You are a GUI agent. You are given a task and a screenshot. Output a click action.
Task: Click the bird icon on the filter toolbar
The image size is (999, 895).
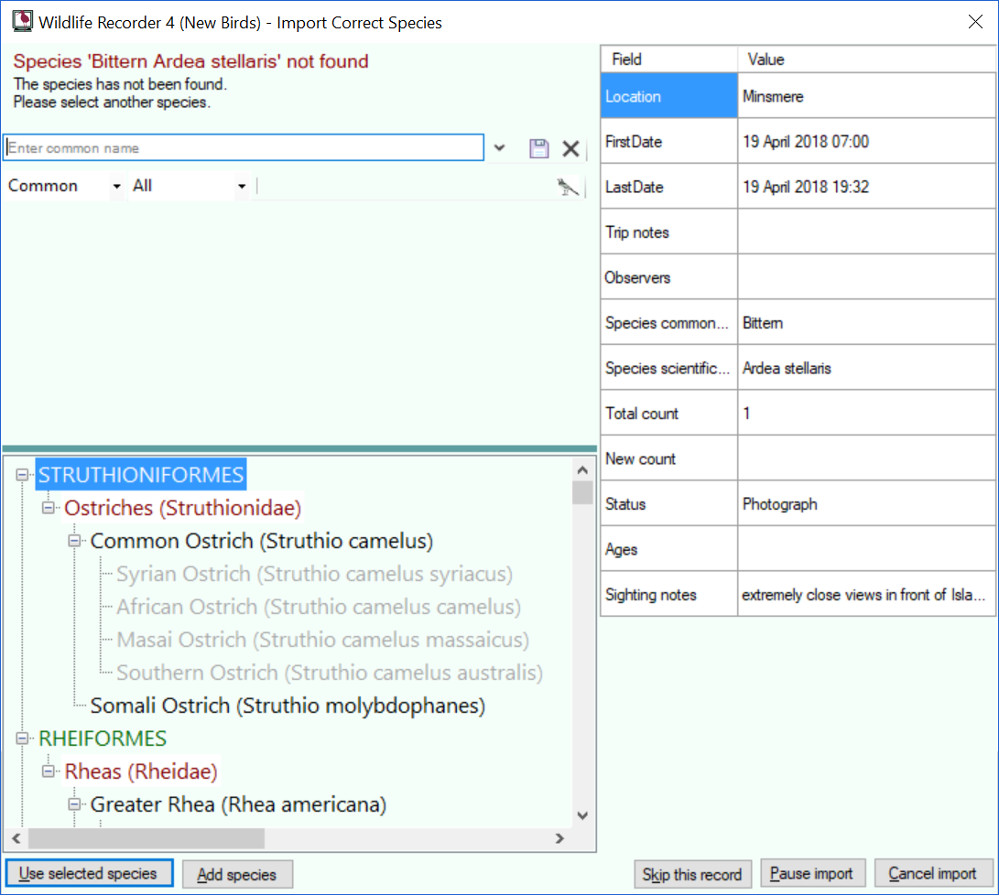point(567,187)
